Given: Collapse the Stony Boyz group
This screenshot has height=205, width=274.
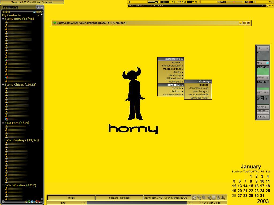Looking at the screenshot, I should pos(3,18).
